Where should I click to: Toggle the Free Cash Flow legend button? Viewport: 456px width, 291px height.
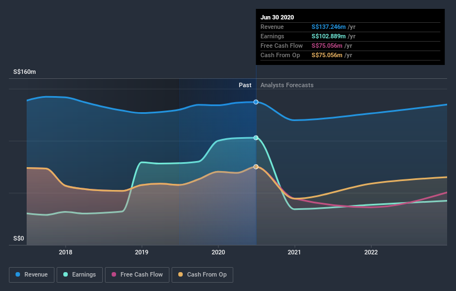click(137, 275)
